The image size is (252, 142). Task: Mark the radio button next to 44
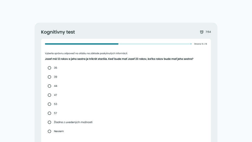click(x=50, y=86)
